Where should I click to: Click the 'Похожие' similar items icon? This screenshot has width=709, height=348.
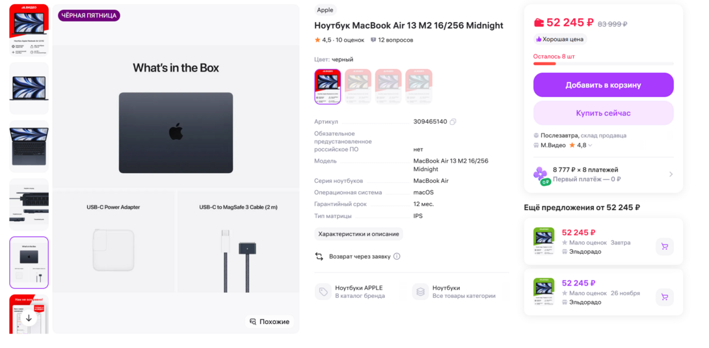pos(253,322)
